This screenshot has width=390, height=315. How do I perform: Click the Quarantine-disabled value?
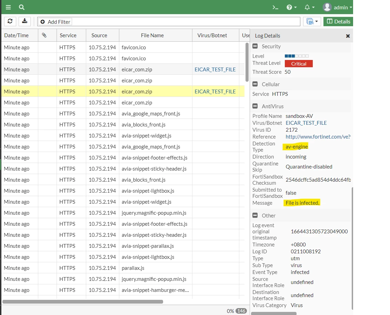309,166
